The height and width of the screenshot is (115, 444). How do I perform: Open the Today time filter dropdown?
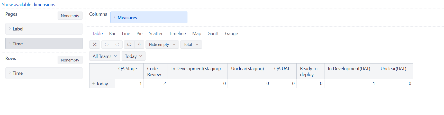click(133, 56)
